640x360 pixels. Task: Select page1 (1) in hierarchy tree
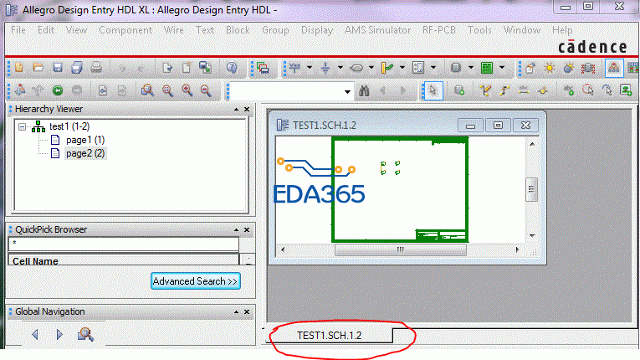85,140
